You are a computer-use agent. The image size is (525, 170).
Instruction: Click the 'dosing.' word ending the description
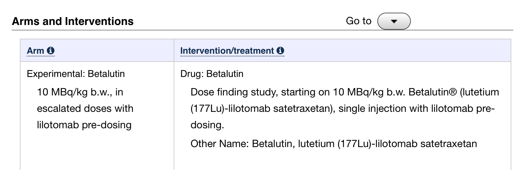pos(207,125)
